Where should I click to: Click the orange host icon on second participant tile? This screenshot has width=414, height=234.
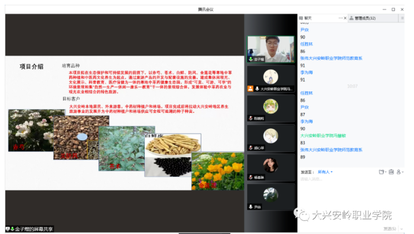(250, 89)
